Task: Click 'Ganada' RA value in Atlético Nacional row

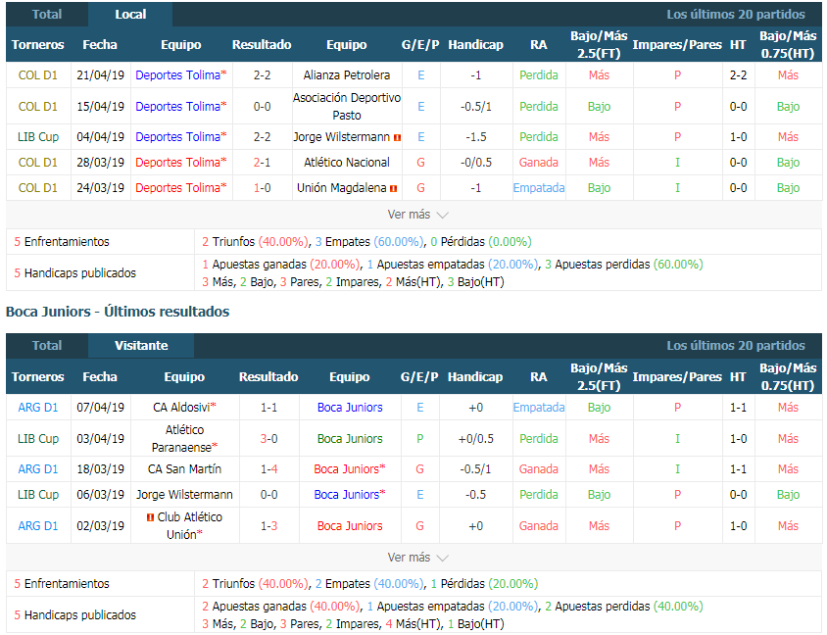Action: 539,163
